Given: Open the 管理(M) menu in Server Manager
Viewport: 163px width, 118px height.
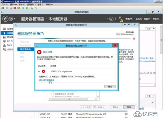Looking at the screenshot, I should (129, 19).
